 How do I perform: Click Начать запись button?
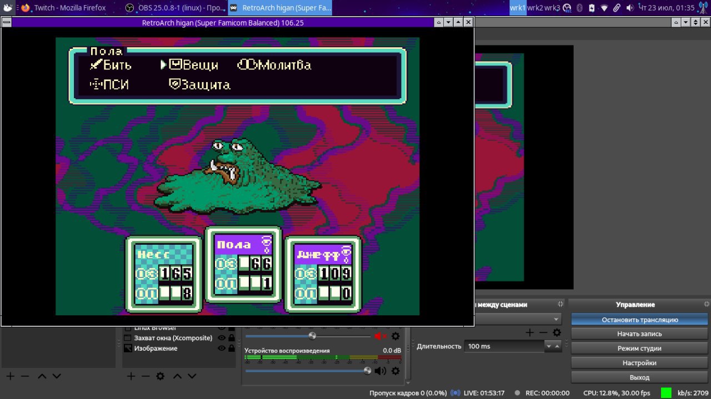[x=639, y=334]
